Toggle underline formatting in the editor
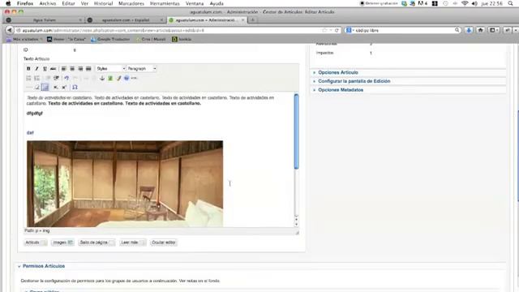This screenshot has height=292, width=519. (45, 68)
